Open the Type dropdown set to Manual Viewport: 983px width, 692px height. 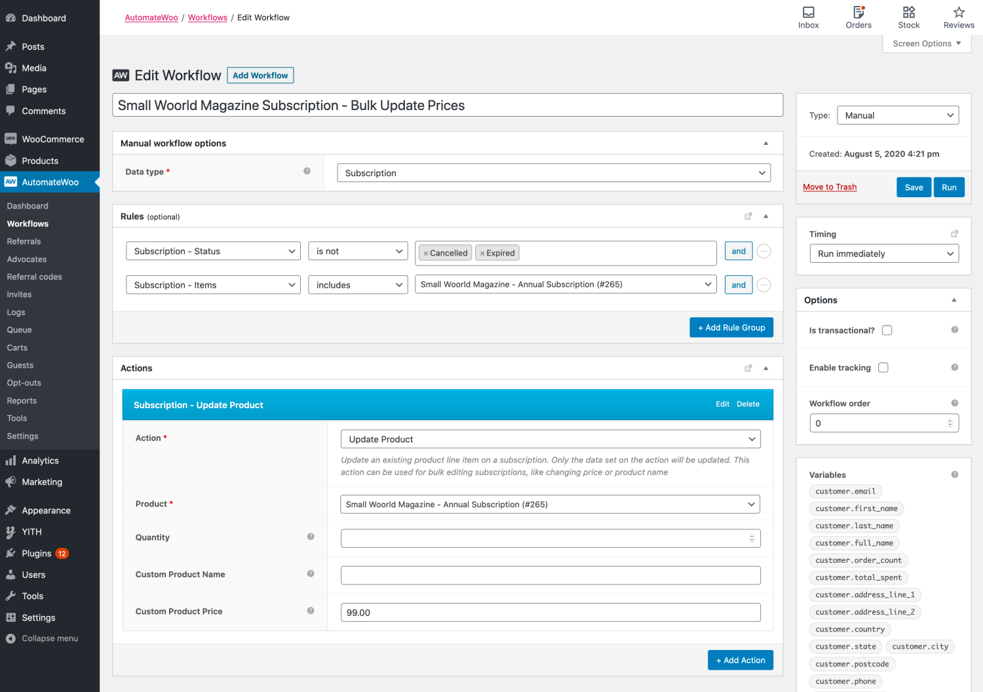[x=898, y=115]
